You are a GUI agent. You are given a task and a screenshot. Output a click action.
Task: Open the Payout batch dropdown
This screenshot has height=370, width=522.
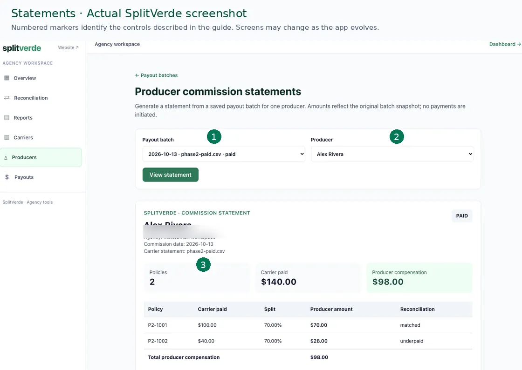[x=224, y=154]
